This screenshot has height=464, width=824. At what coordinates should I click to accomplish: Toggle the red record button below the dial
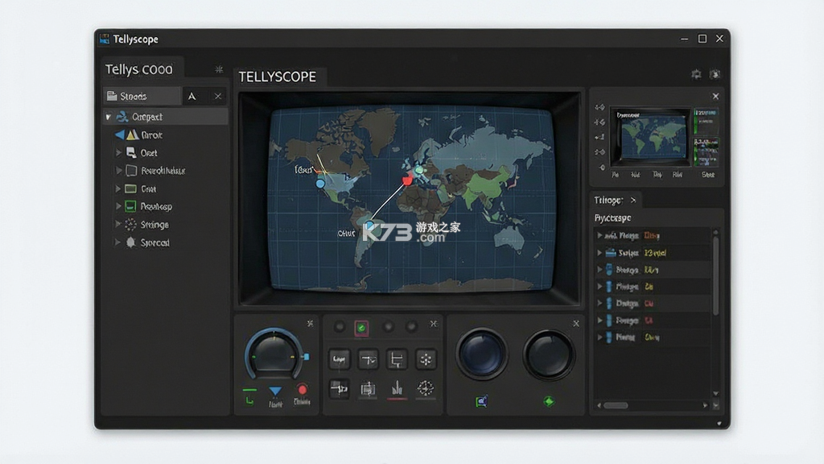pos(302,389)
